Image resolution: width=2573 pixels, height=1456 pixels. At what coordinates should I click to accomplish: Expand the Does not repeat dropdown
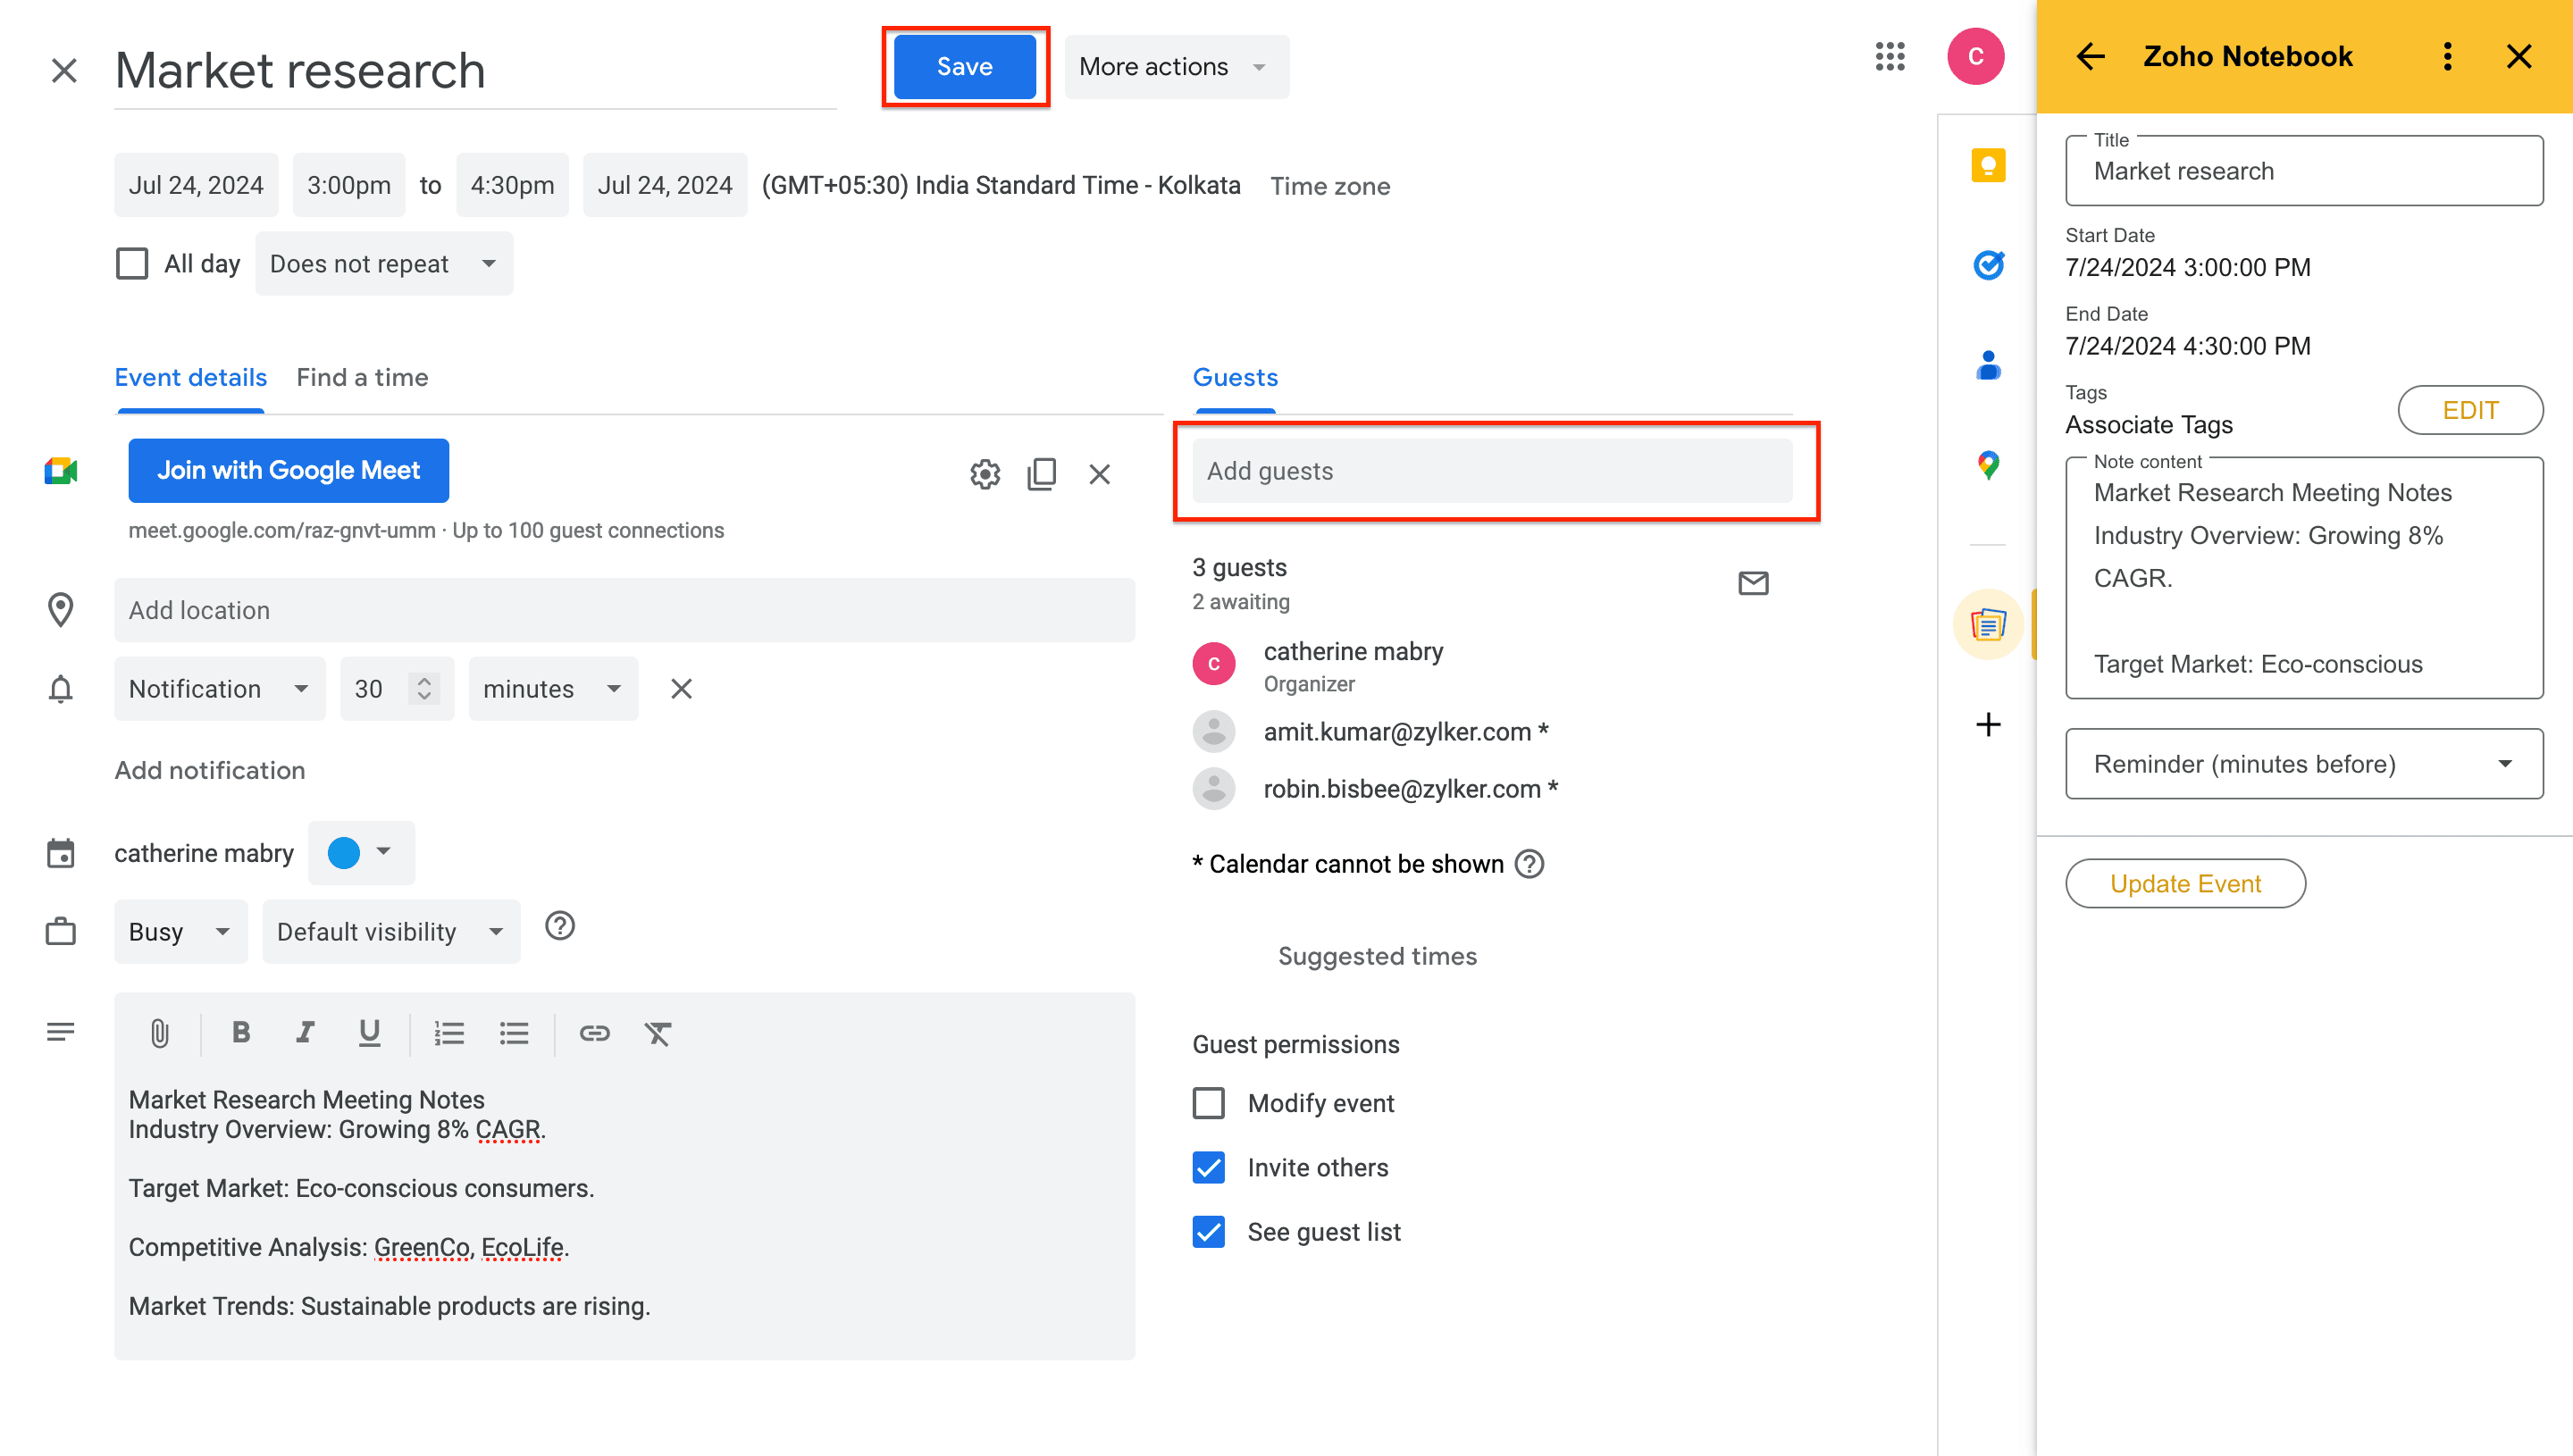383,264
